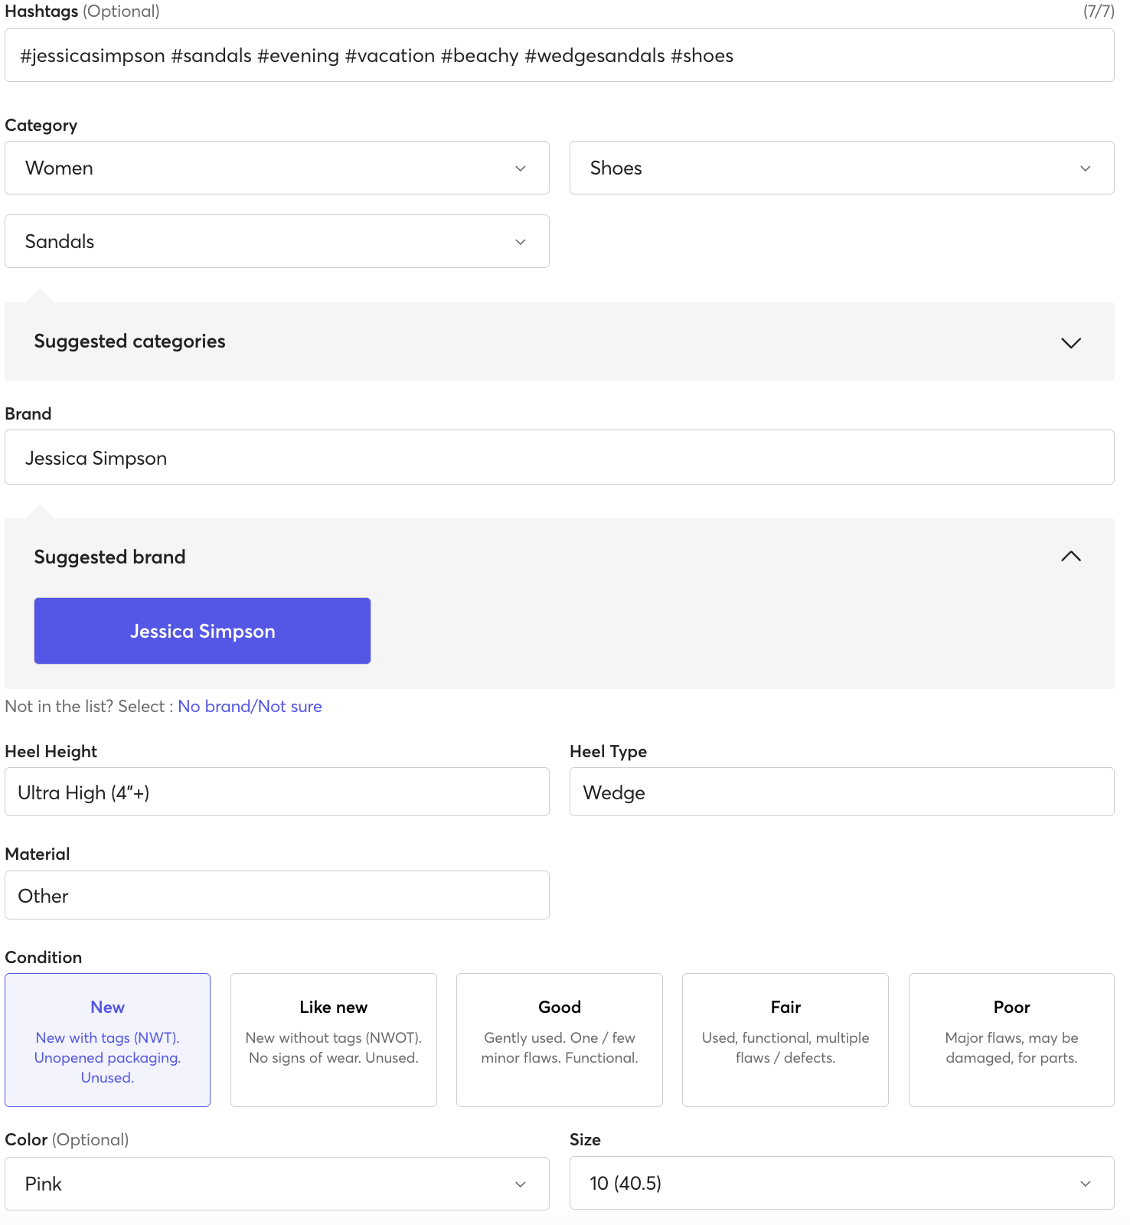The width and height of the screenshot is (1130, 1225).
Task: Click the No brand/Not sure link
Action: (x=250, y=706)
